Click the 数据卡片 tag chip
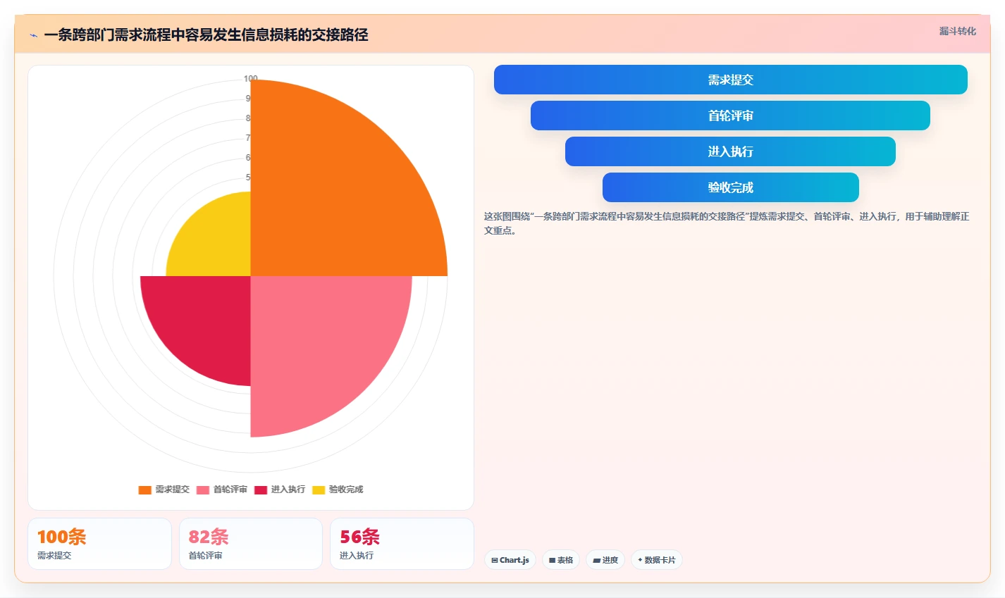This screenshot has width=1005, height=598. (656, 560)
